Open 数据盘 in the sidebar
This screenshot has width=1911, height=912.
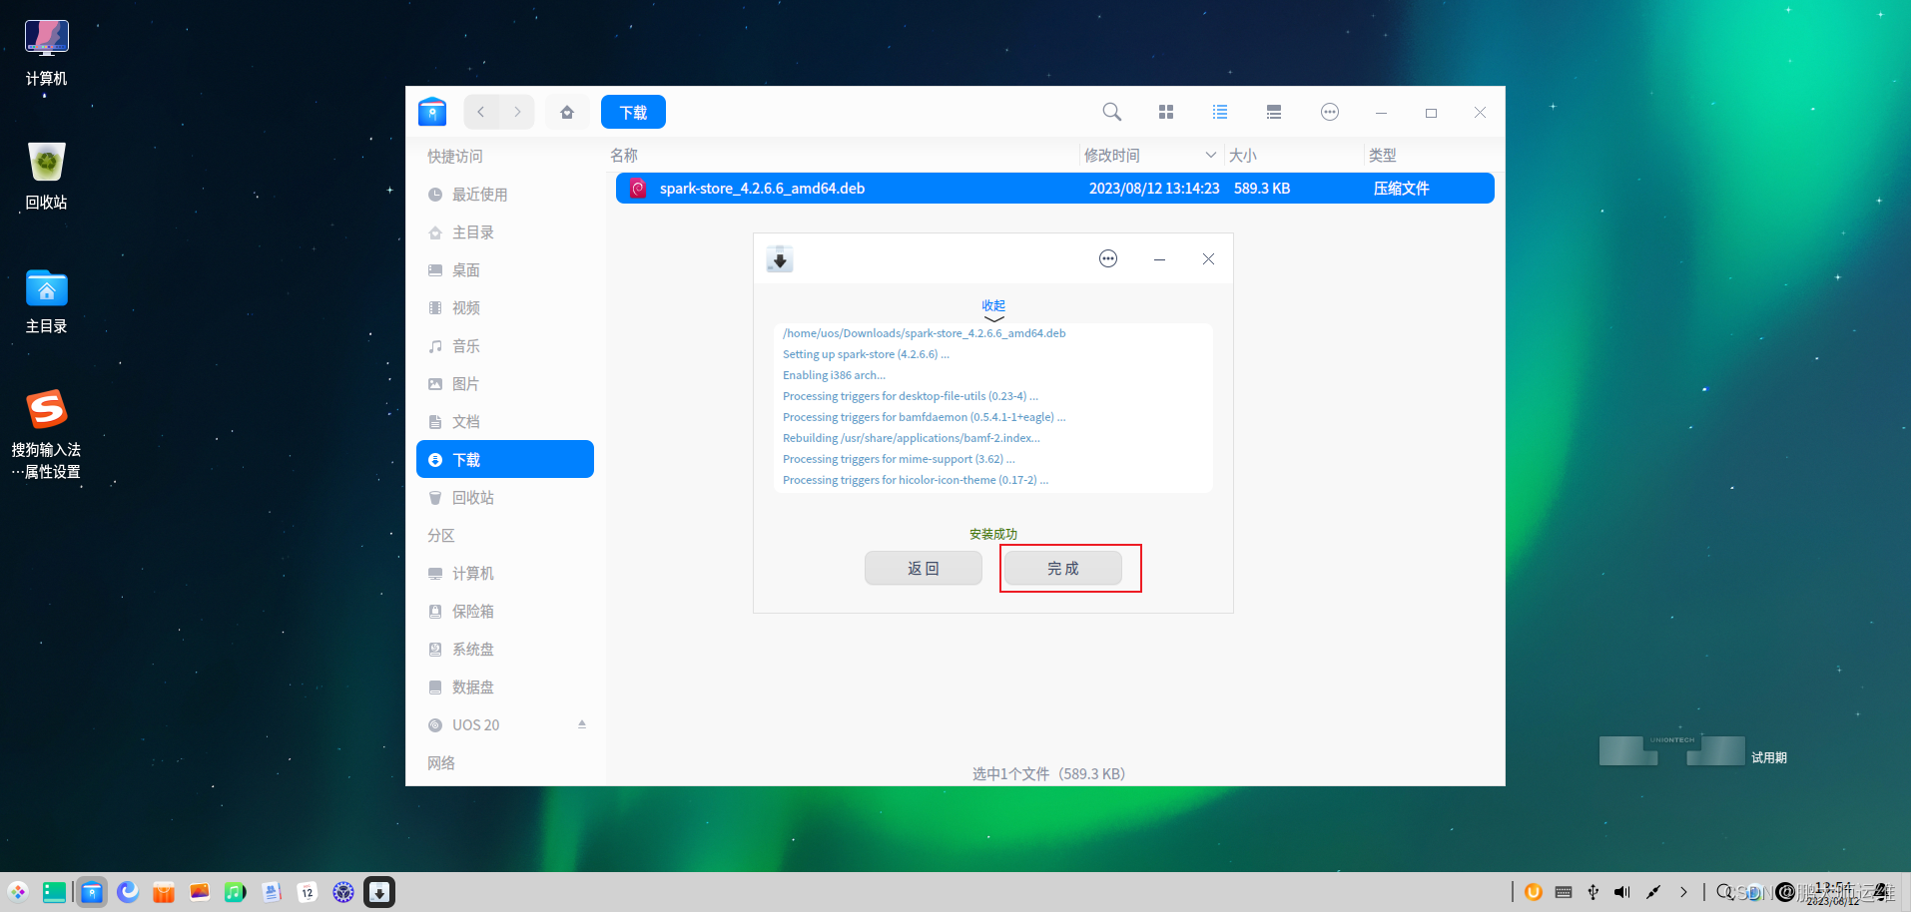point(505,687)
